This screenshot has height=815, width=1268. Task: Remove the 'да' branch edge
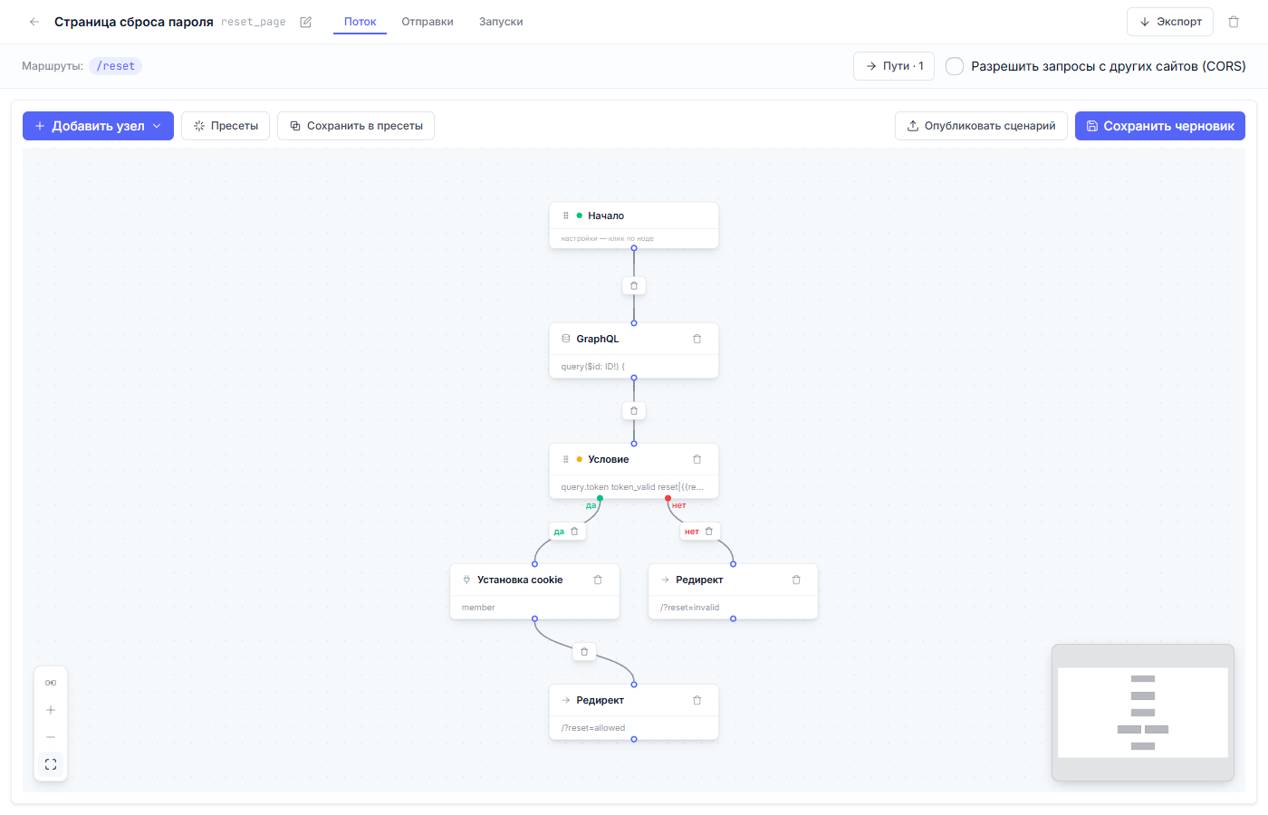574,532
